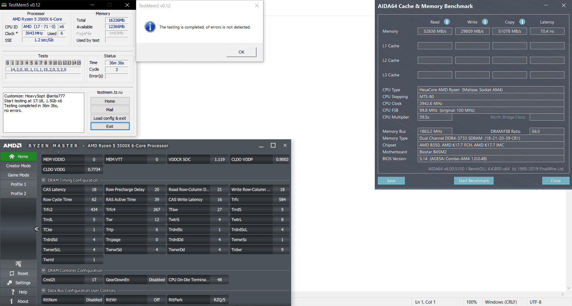Click the Cmd2t 1T value

click(94, 280)
